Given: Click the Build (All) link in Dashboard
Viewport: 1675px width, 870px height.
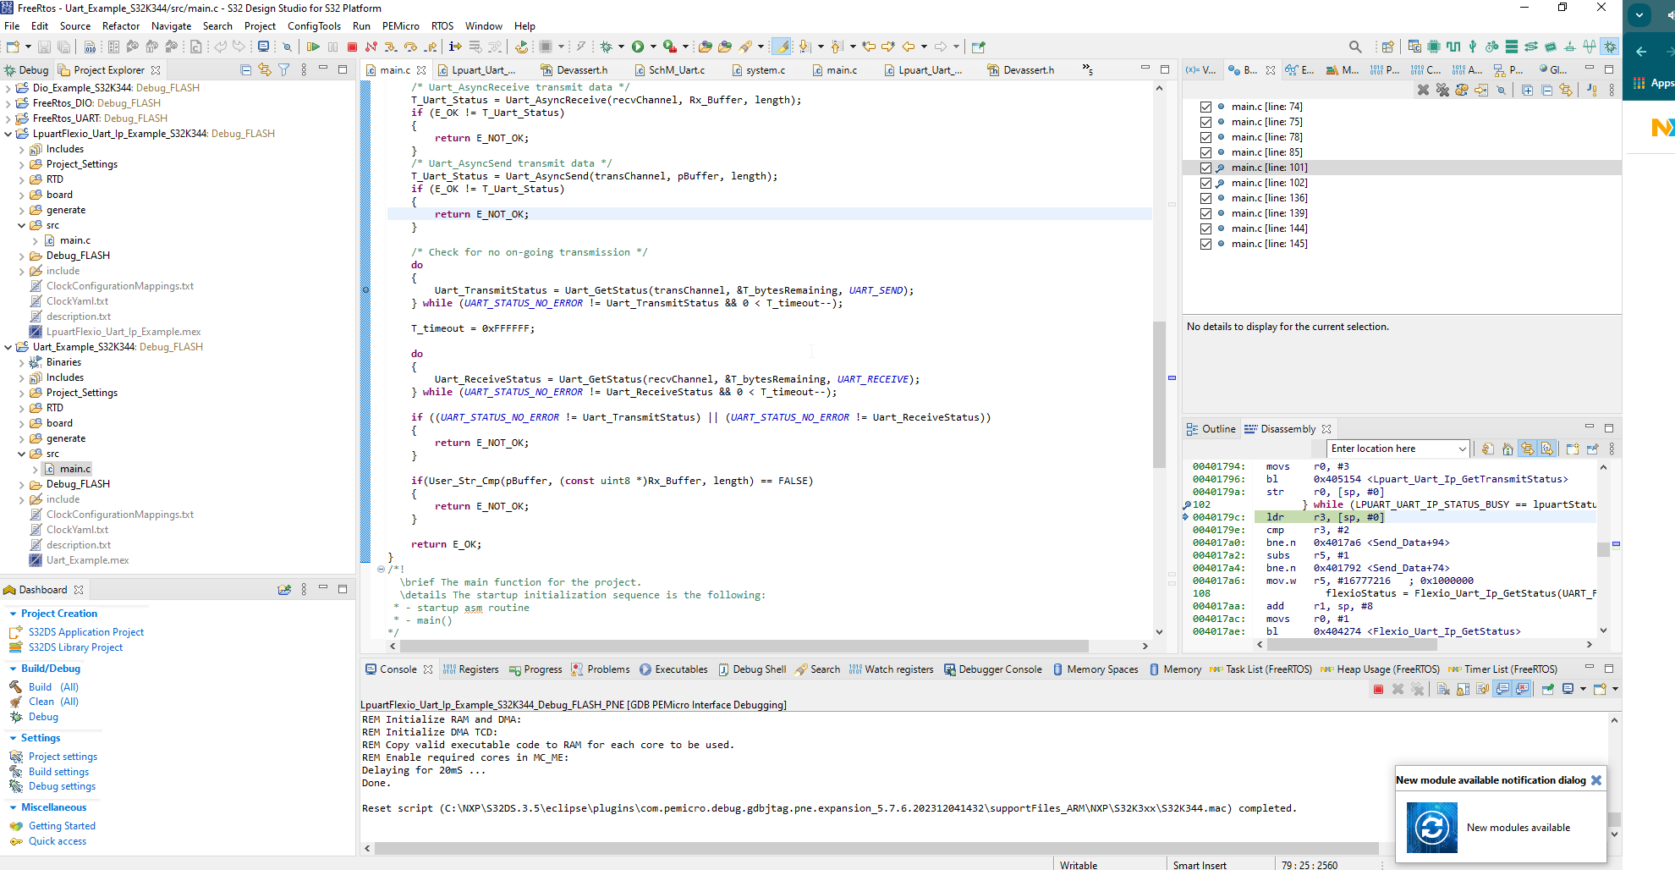Looking at the screenshot, I should tap(53, 687).
